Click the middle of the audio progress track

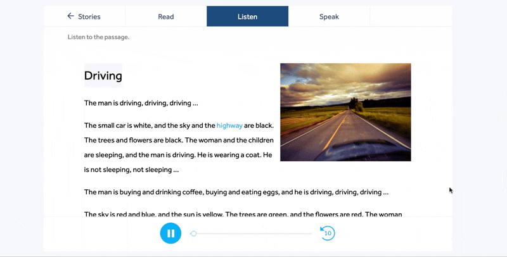(x=252, y=234)
